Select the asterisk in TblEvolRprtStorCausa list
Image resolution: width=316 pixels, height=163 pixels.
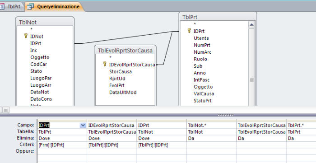coord(110,57)
